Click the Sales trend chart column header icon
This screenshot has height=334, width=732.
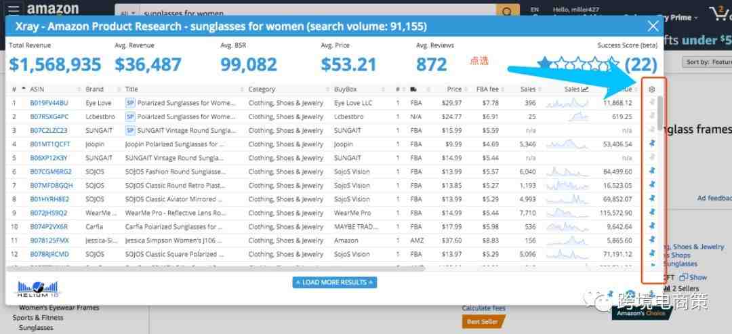coord(584,89)
